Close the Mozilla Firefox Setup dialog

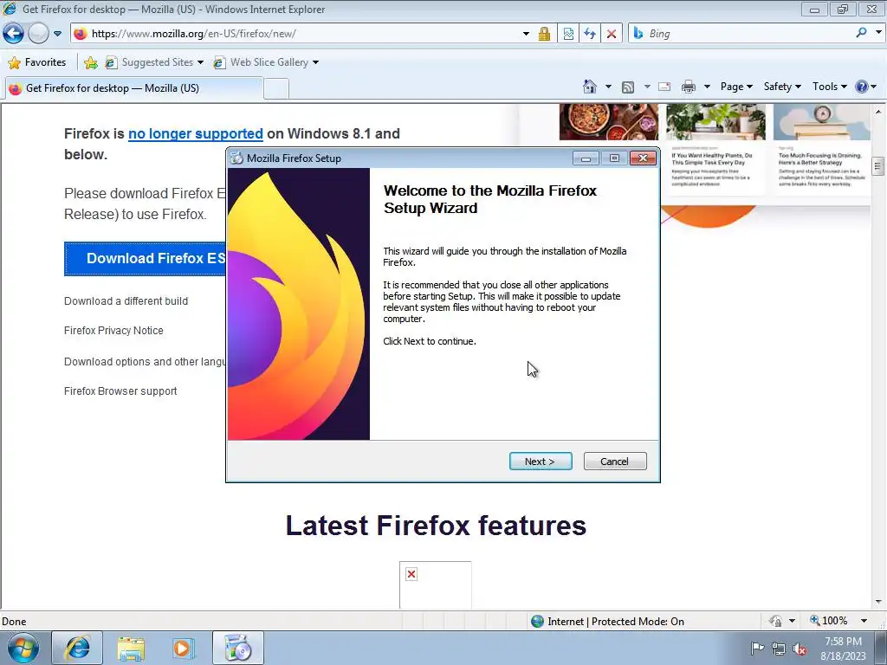[644, 158]
